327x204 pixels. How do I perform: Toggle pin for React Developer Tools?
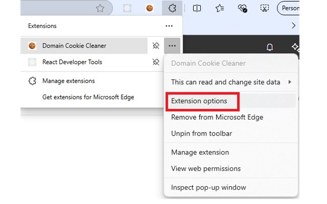(x=156, y=62)
